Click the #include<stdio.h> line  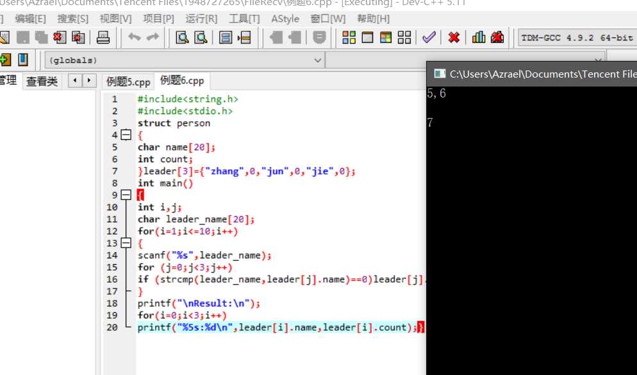coord(185,111)
